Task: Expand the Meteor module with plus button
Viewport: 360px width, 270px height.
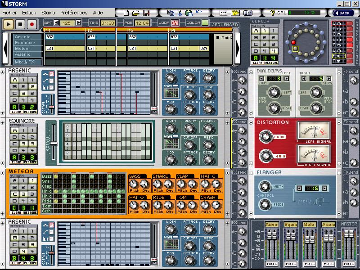Action: [3, 173]
